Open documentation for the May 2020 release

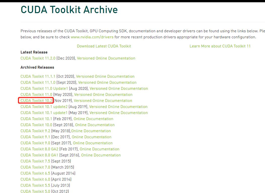[103, 95]
